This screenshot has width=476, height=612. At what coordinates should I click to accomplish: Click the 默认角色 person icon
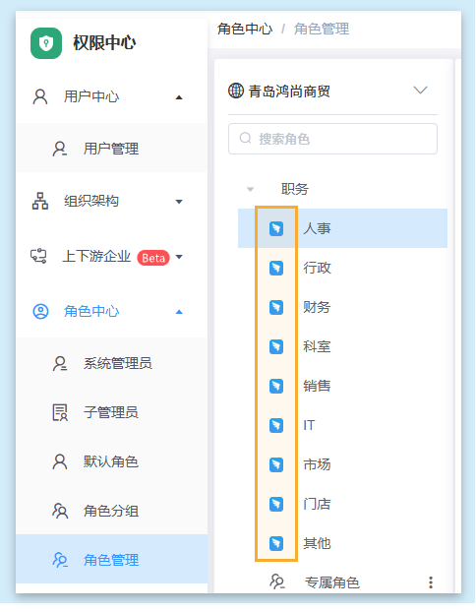60,461
